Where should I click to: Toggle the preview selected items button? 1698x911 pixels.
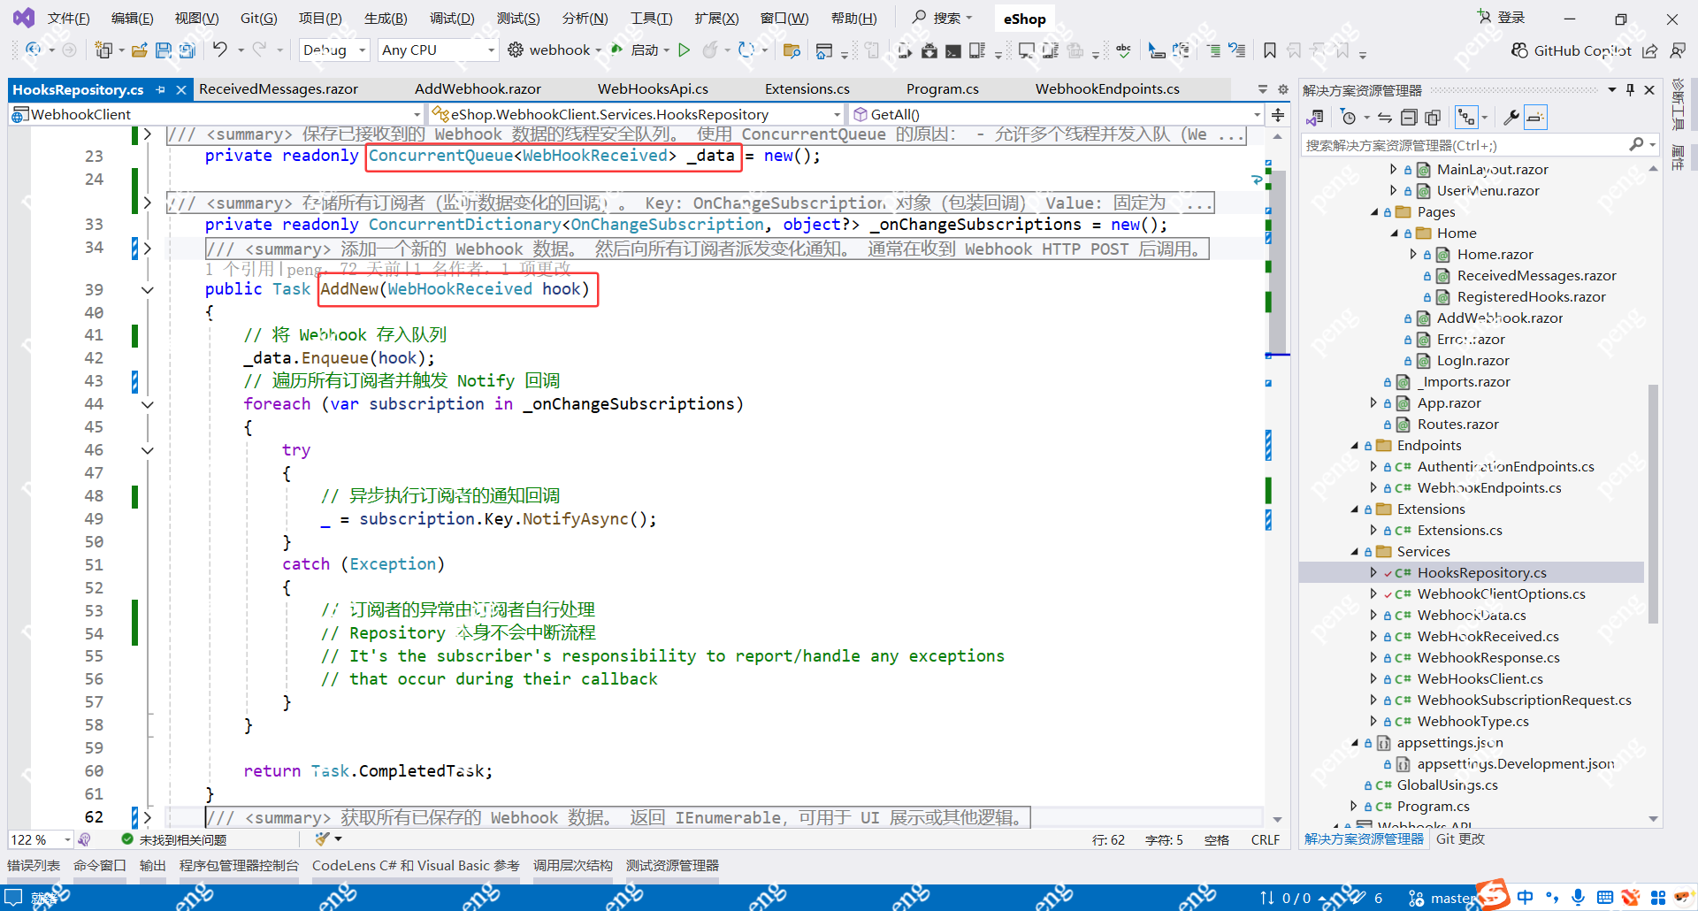(x=1535, y=118)
